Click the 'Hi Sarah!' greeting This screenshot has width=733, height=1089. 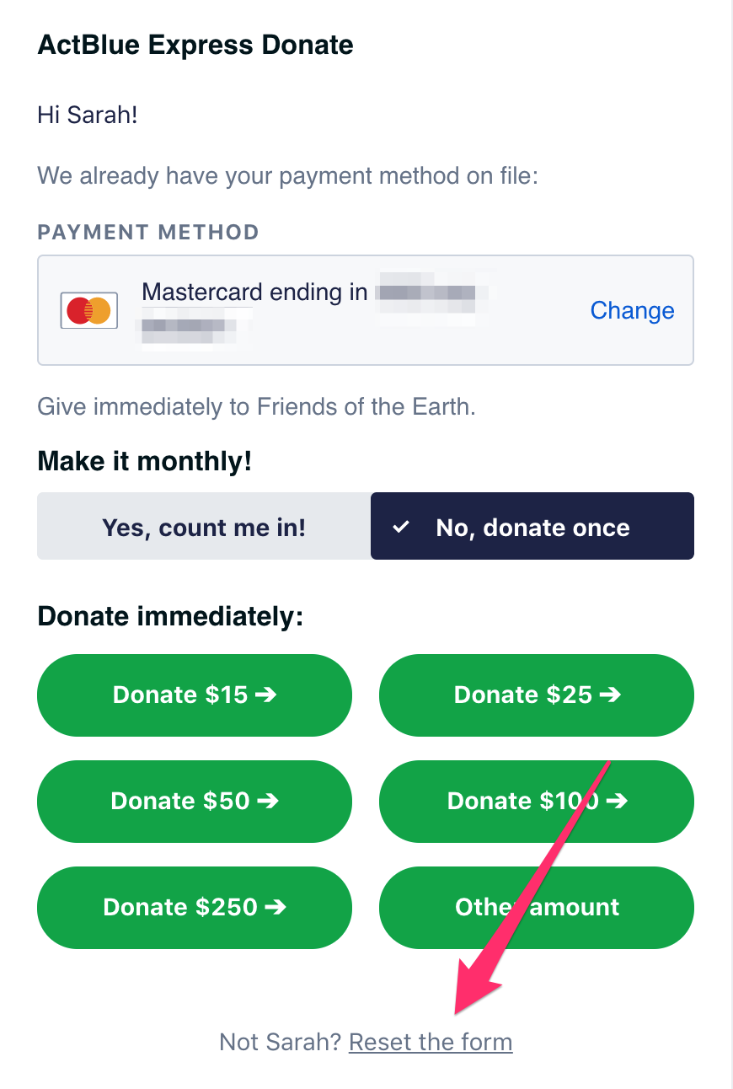(x=88, y=115)
